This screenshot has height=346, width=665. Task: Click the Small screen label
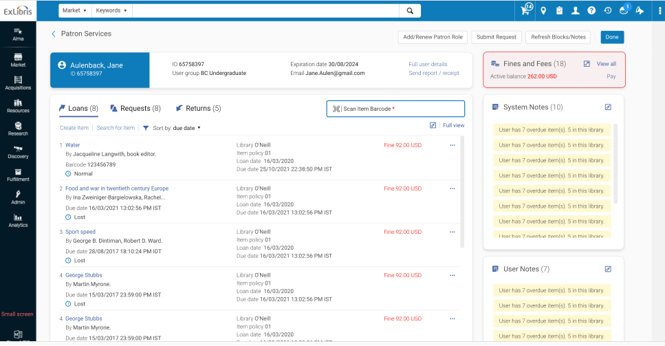pyautogui.click(x=17, y=314)
